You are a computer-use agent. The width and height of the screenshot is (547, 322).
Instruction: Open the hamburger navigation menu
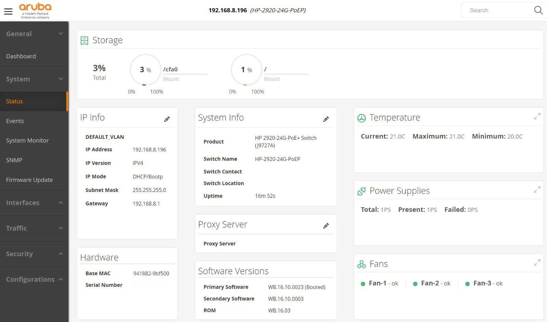[8, 11]
